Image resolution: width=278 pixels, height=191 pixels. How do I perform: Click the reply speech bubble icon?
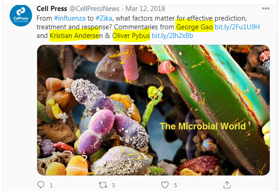41,185
